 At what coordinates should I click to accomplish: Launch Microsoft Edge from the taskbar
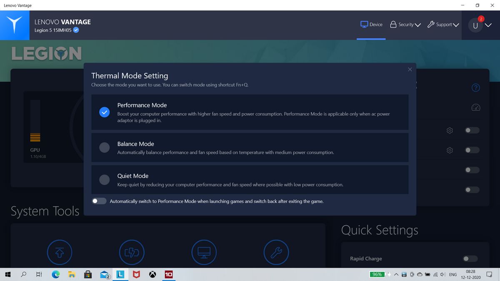[55, 274]
